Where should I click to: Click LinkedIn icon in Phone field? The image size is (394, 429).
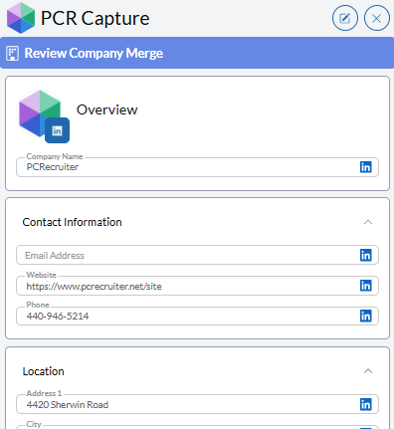pyautogui.click(x=366, y=316)
